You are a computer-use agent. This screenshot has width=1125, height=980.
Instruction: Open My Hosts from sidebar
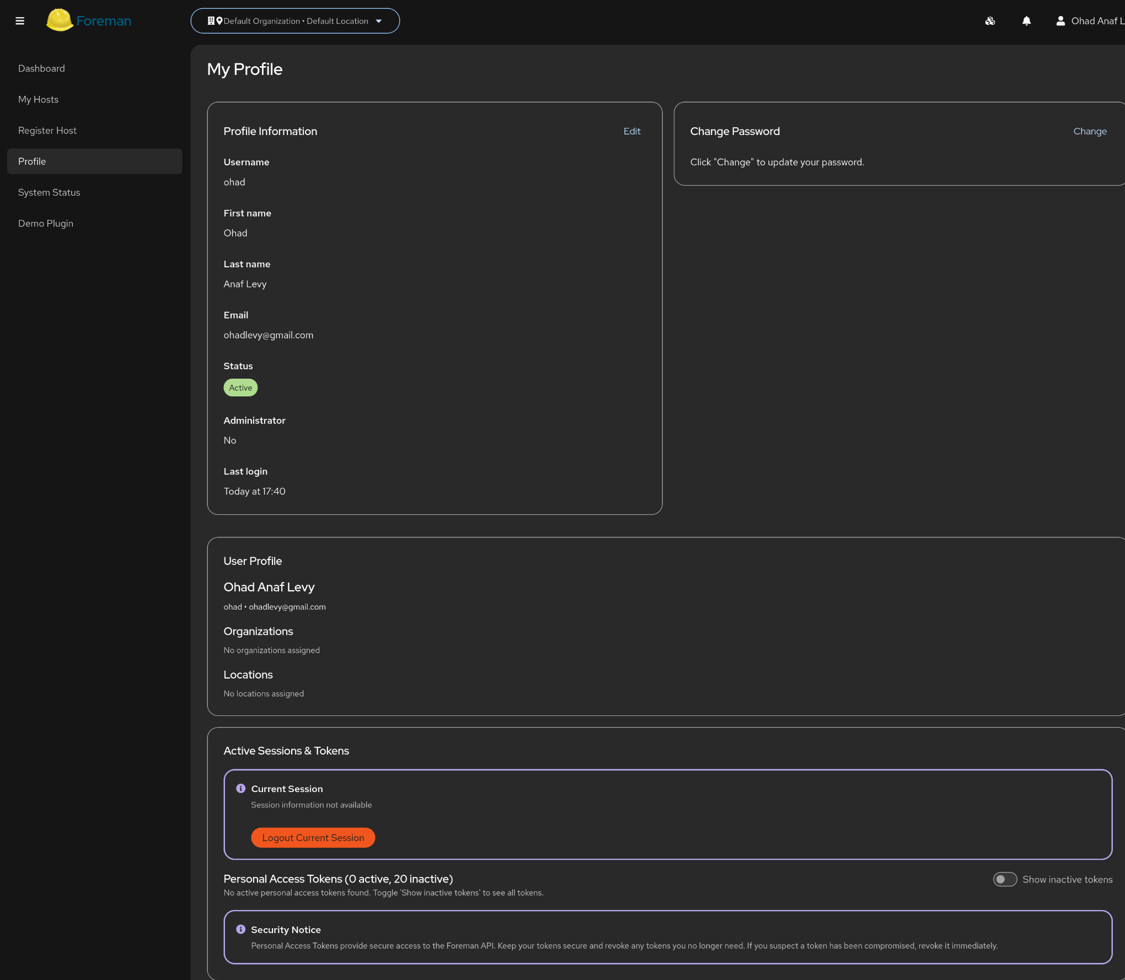pyautogui.click(x=38, y=99)
